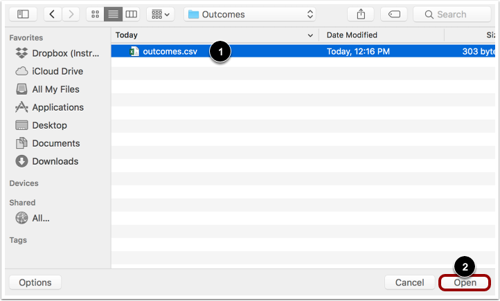Click the Cancel button
500x301 pixels.
409,282
